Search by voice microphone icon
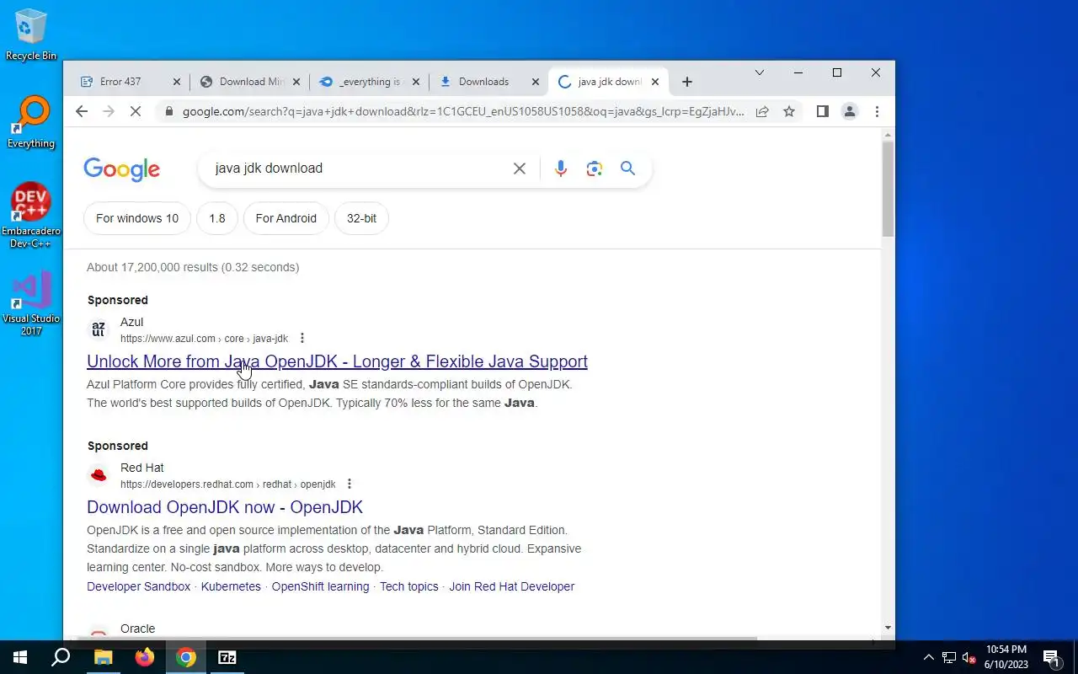Viewport: 1078px width, 674px height. coord(561,168)
